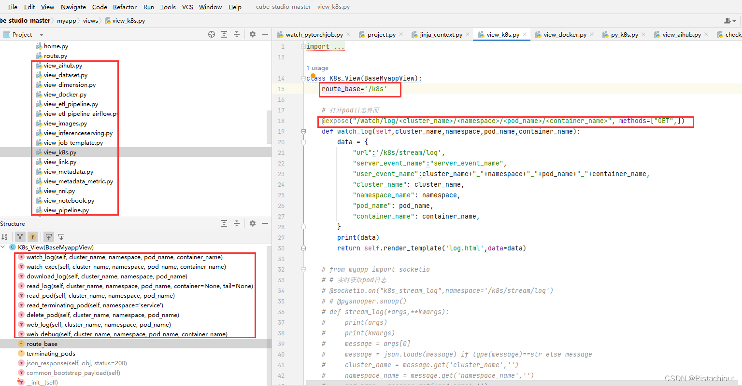Viewport: 742px width, 386px height.
Task: Click the fold end marker at line 30
Action: [303, 248]
